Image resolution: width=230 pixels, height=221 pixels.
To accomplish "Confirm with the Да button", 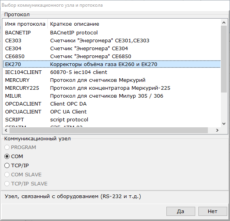I will (181, 212).
